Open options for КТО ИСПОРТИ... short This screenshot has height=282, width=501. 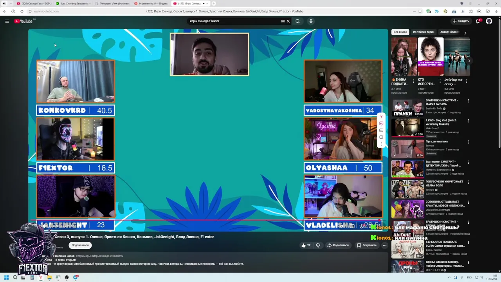(x=440, y=81)
